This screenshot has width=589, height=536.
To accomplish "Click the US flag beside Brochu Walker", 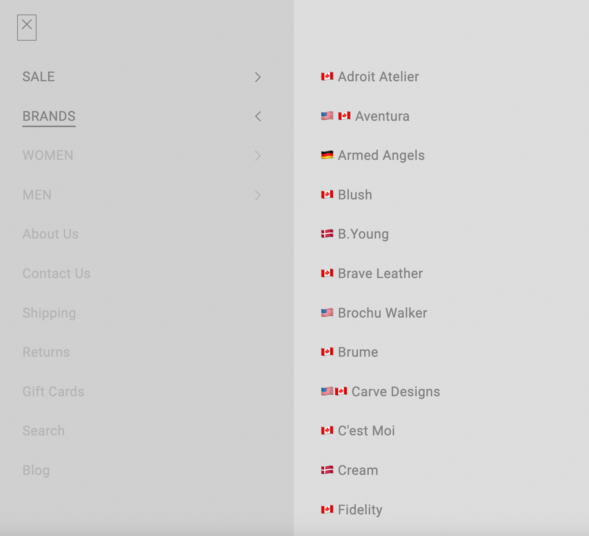I will [327, 313].
